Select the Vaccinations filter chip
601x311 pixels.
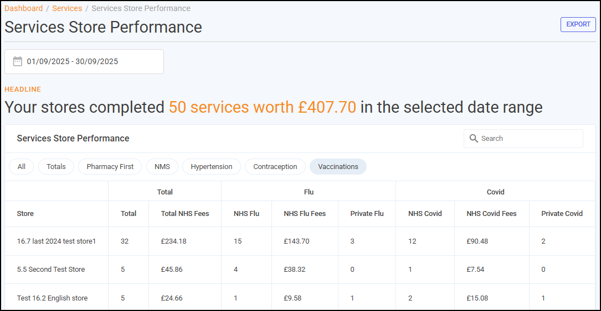click(x=338, y=167)
